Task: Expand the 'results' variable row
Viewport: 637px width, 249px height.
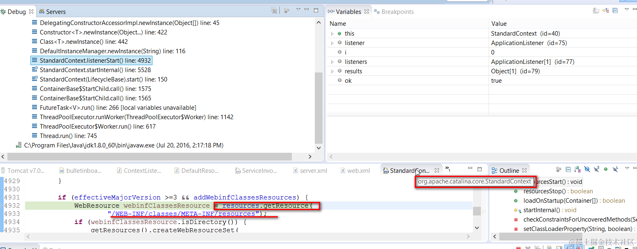Action: point(332,71)
